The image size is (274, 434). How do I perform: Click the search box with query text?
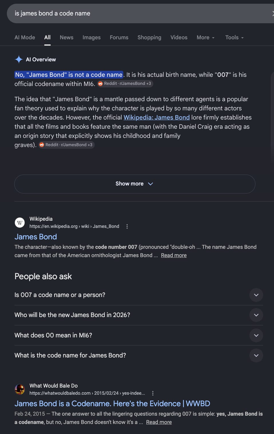point(140,13)
